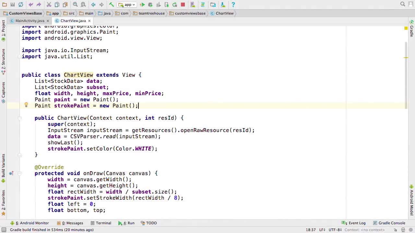Screen dimensions: 415x233
Task: Click the Debug bug icon
Action: coord(150,5)
